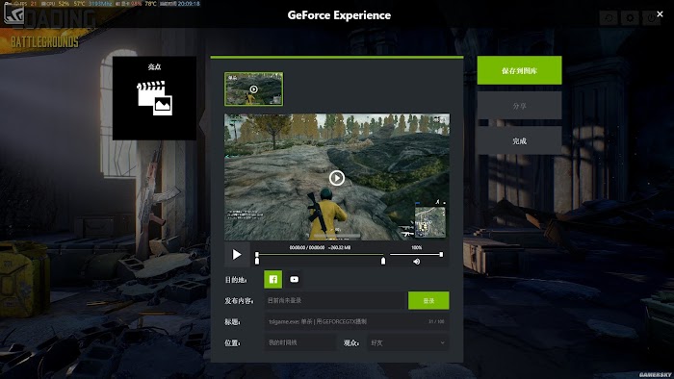Screen dimensions: 674x379
Task: Click the volume slider knob at 100%
Action: click(441, 255)
